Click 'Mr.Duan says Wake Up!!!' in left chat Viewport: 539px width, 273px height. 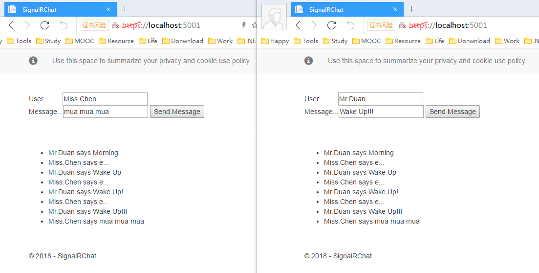(x=87, y=211)
